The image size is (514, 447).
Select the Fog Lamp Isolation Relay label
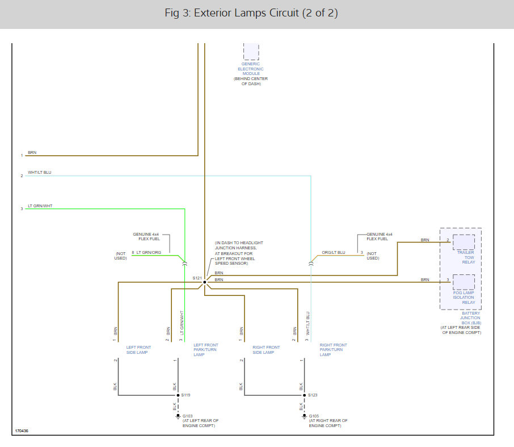(x=464, y=298)
